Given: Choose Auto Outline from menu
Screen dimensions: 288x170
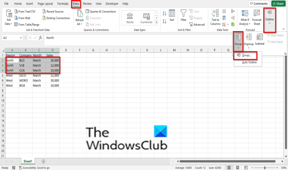Looking at the screenshot, I should (x=249, y=62).
